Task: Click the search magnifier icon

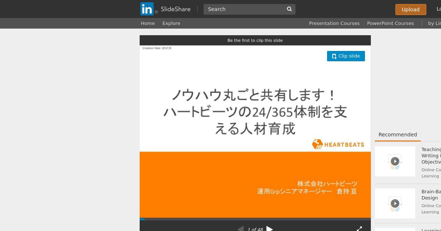Action: tap(289, 9)
